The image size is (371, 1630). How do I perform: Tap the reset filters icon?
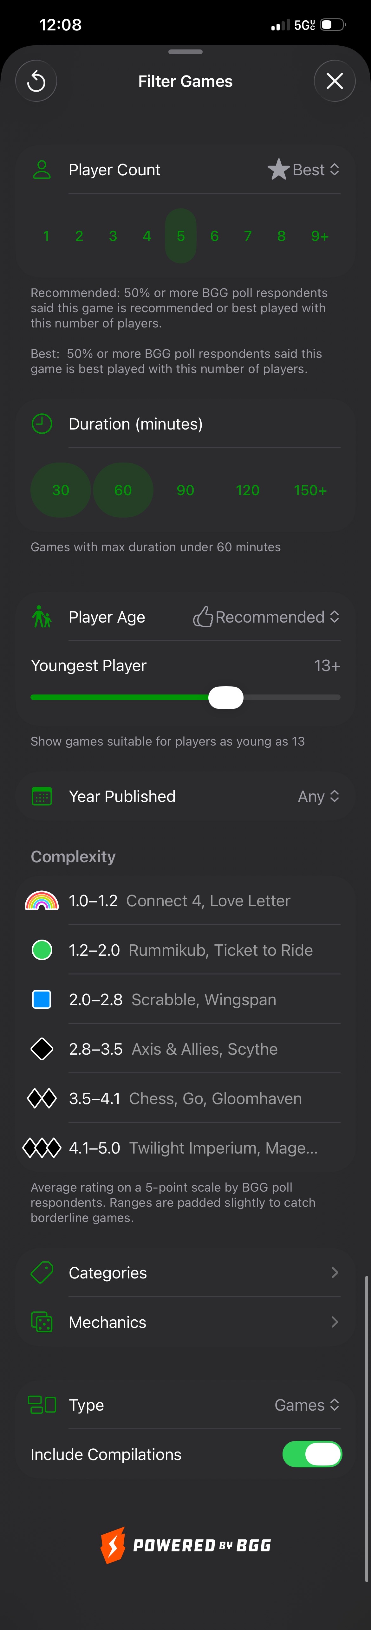click(x=36, y=81)
